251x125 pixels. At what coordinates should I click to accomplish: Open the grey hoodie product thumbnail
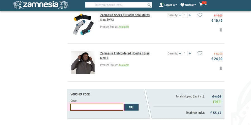(x=83, y=62)
